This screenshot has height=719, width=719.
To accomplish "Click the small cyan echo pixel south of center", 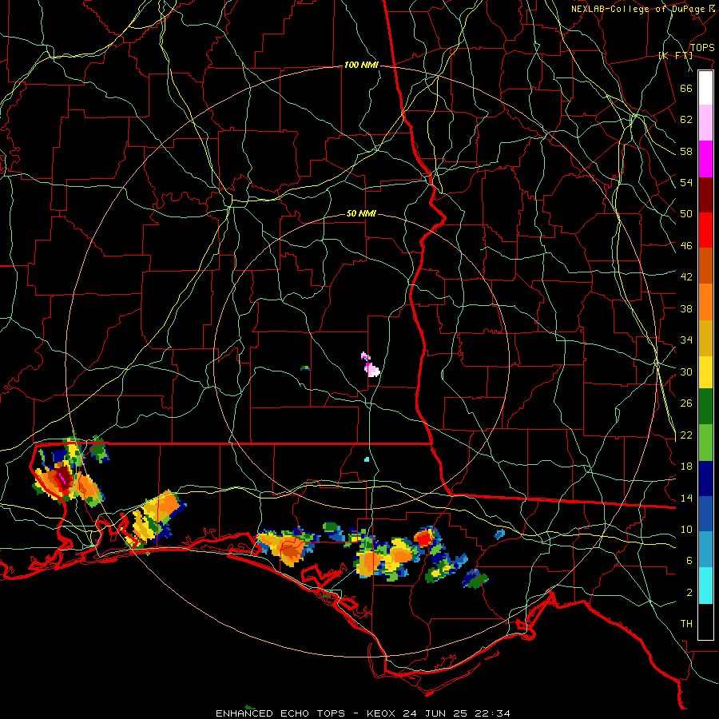I will point(367,459).
